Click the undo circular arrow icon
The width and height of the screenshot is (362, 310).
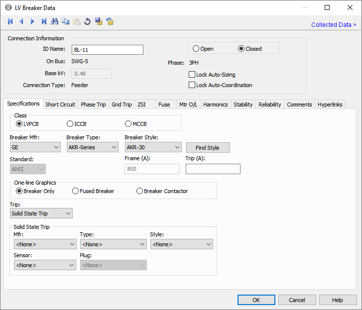point(88,21)
